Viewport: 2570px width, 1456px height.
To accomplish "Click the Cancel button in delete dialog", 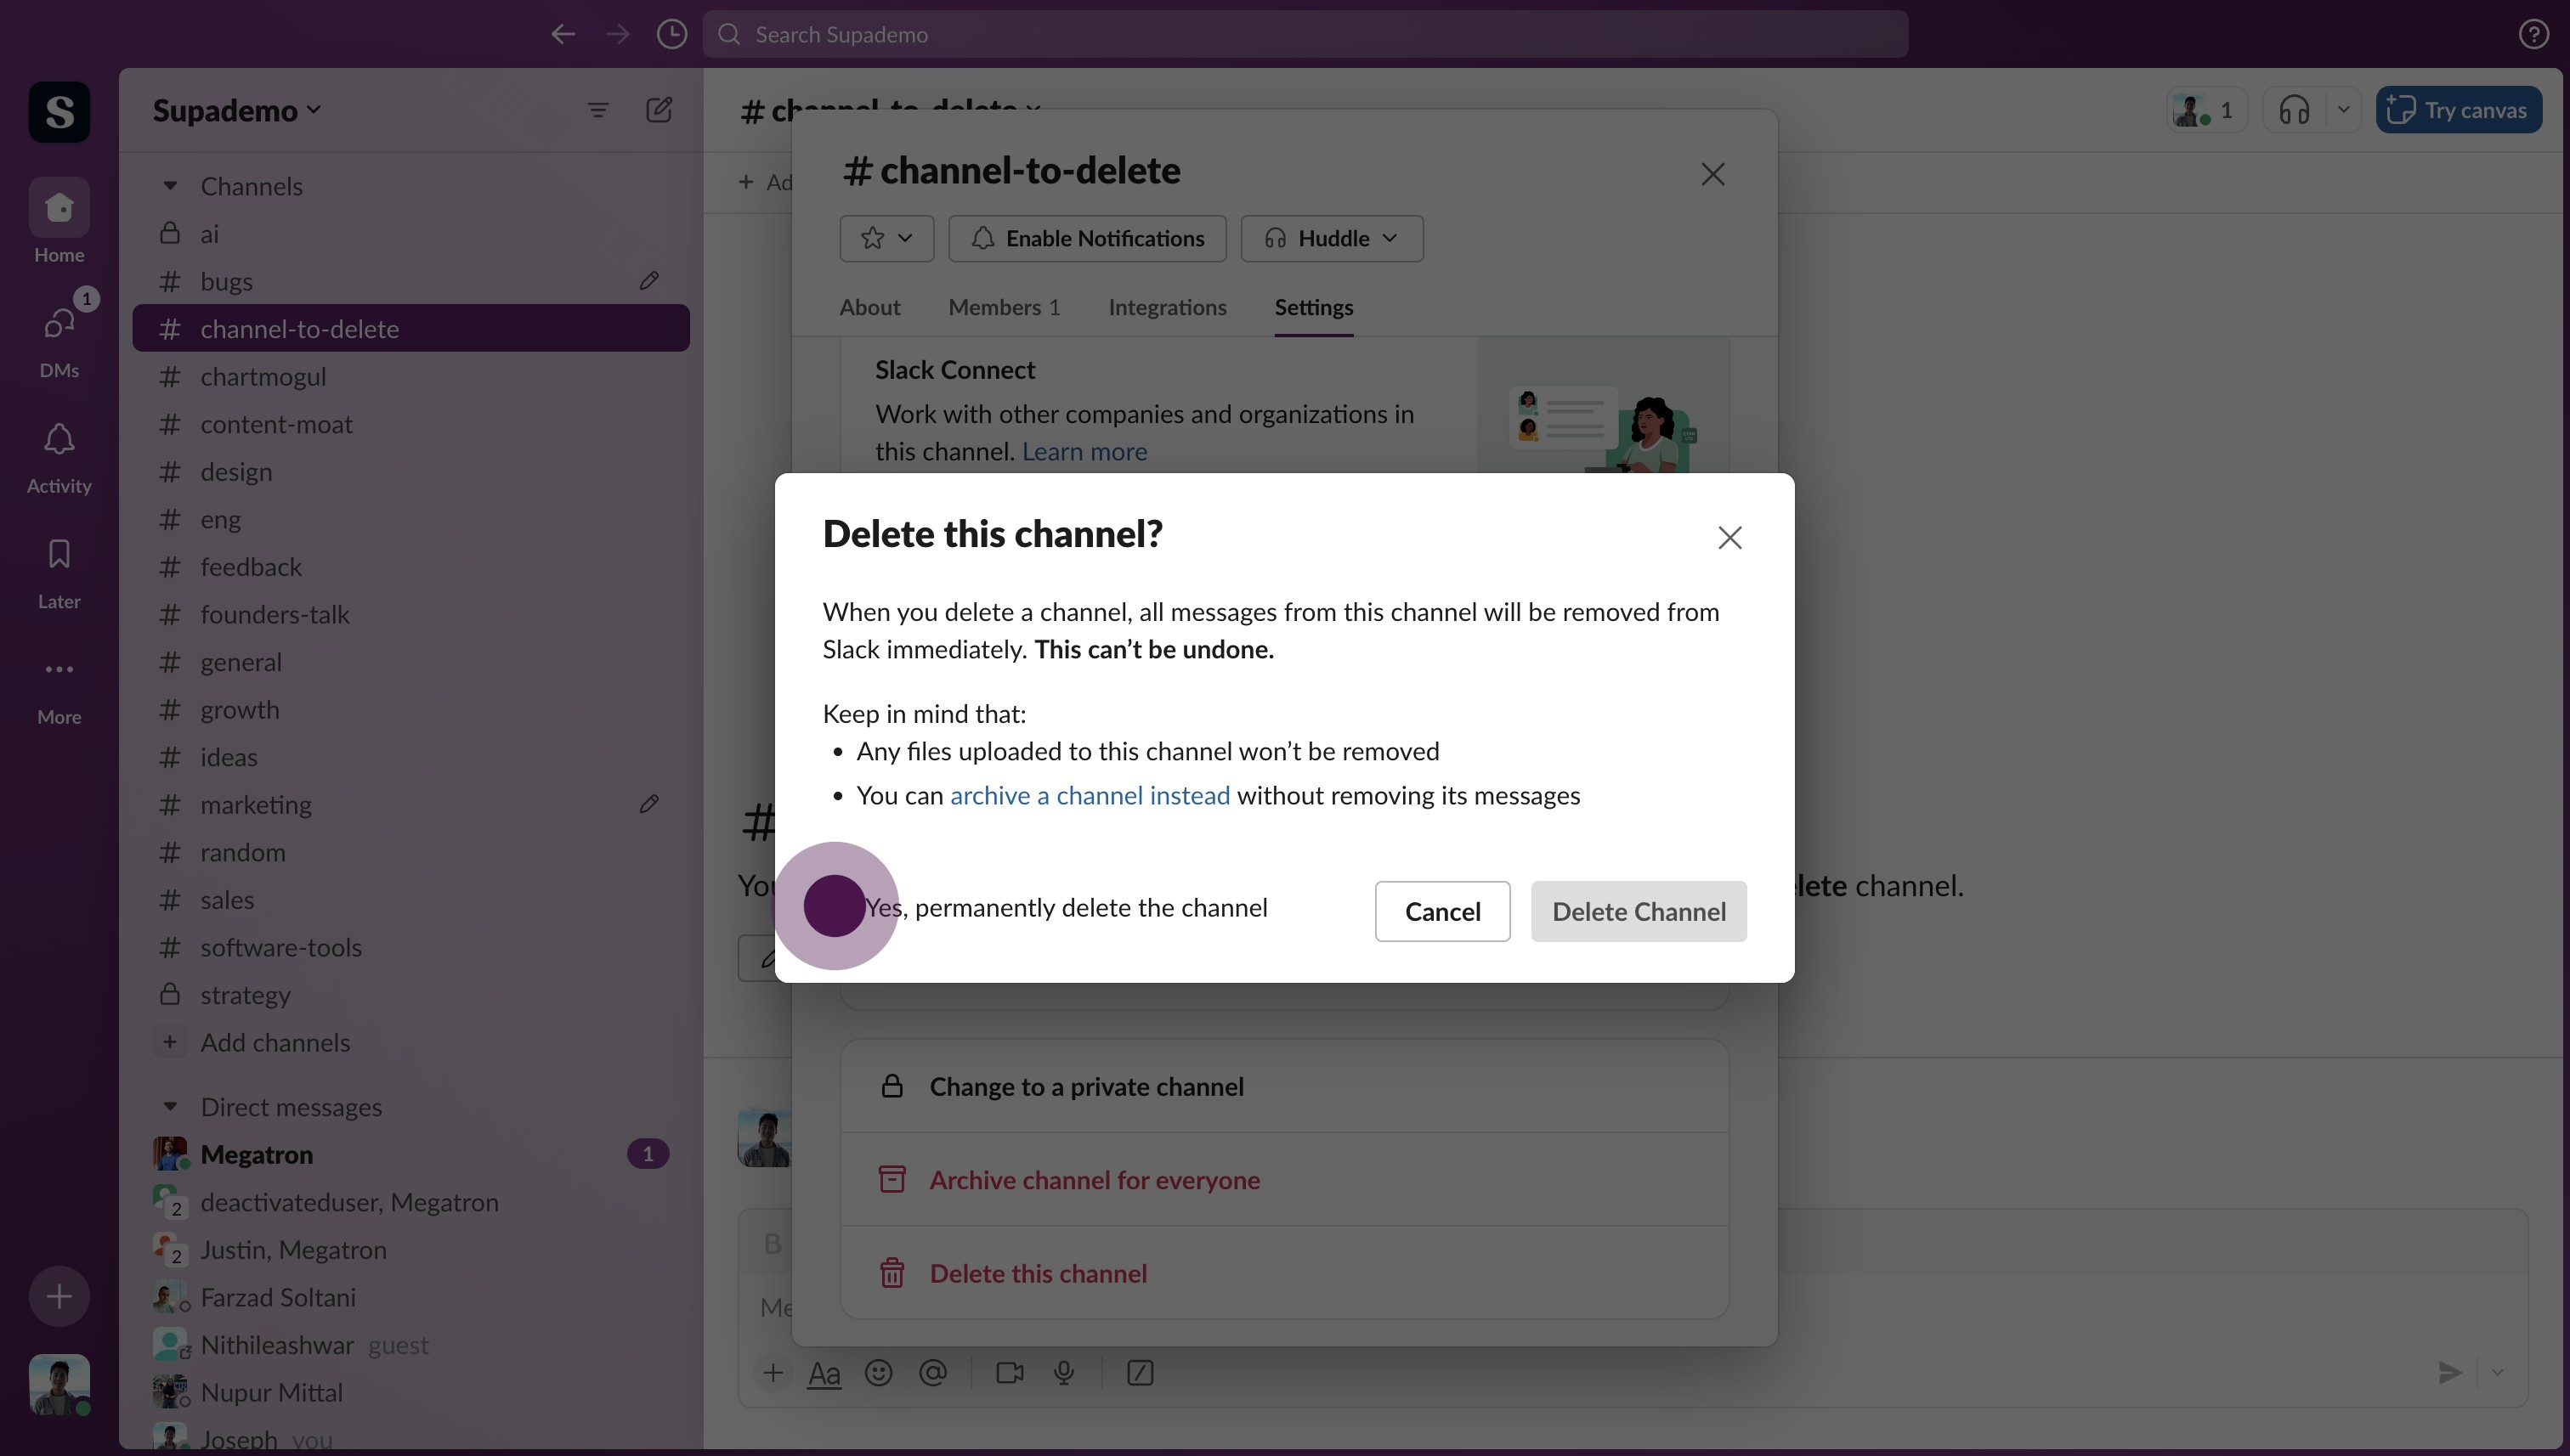I will coord(1441,911).
